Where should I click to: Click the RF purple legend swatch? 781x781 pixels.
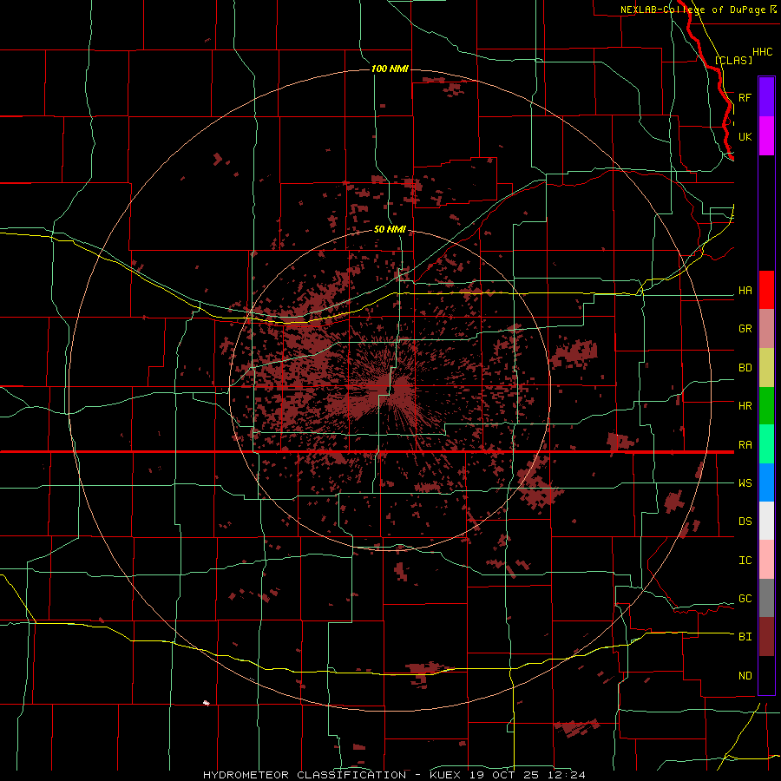point(766,97)
